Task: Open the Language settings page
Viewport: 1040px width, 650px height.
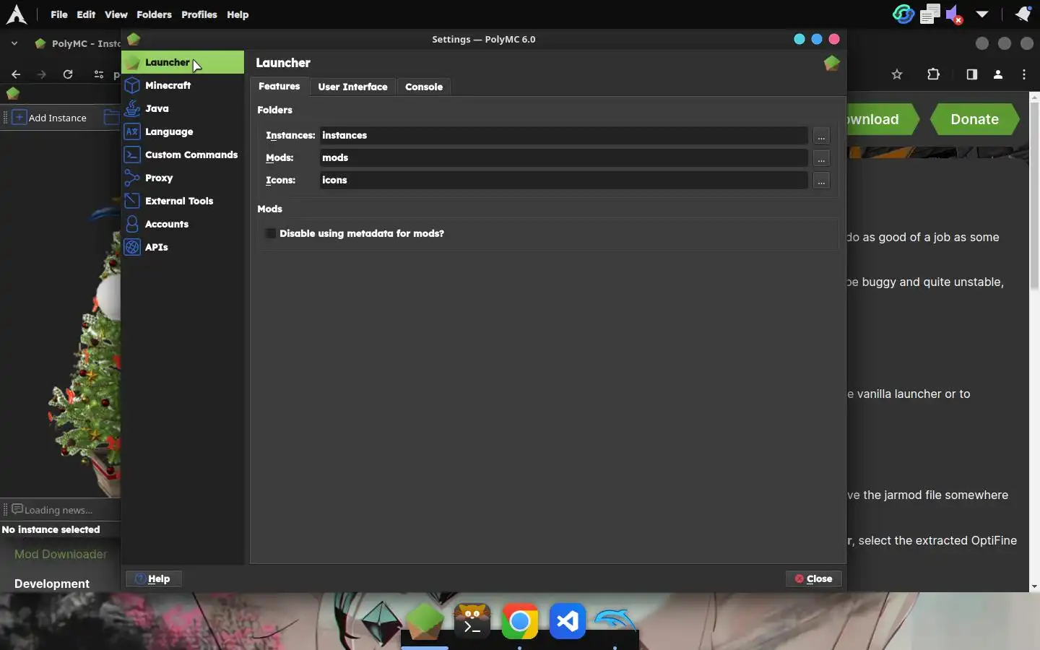Action: (182, 131)
